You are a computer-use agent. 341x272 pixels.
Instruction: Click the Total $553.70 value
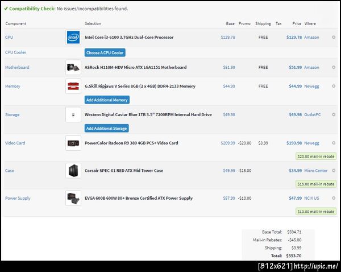tap(294, 255)
